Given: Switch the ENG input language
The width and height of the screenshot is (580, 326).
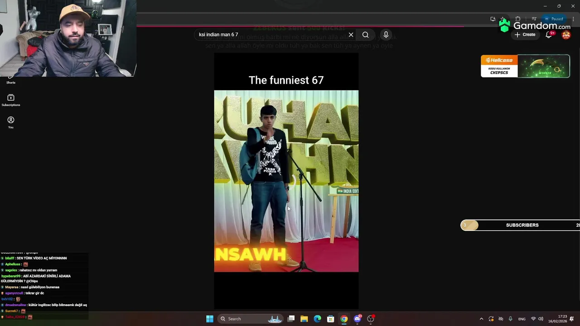Looking at the screenshot, I should coord(522,319).
